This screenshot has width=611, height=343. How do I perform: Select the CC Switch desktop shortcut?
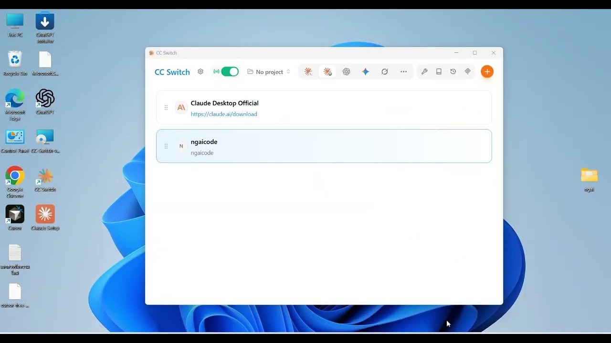(45, 180)
